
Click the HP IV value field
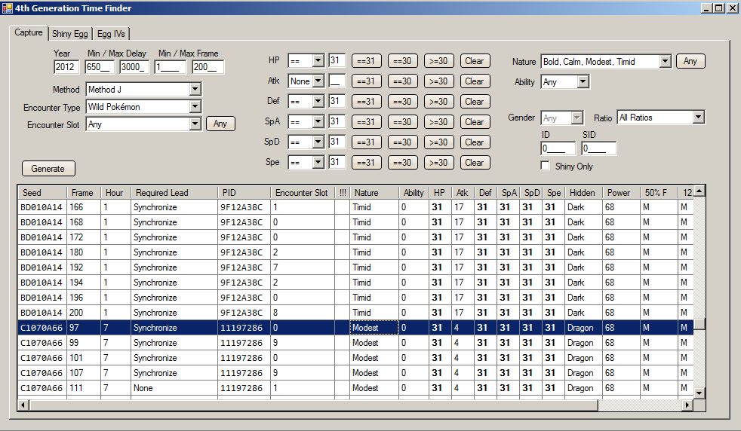pos(337,60)
